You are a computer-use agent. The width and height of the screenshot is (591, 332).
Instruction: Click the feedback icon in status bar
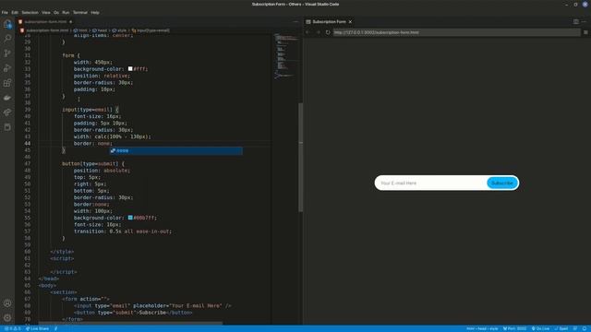click(575, 328)
